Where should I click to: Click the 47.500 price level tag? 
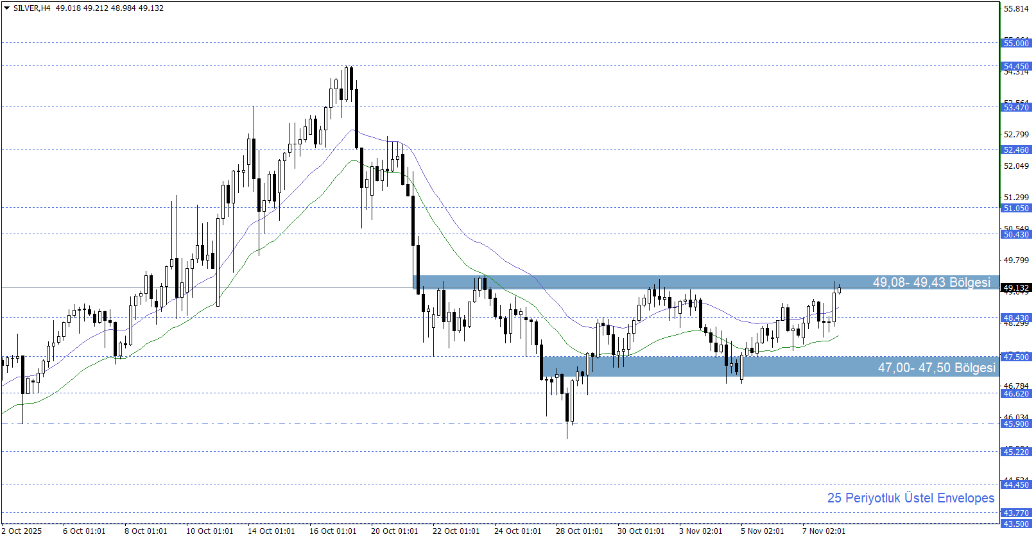1016,357
